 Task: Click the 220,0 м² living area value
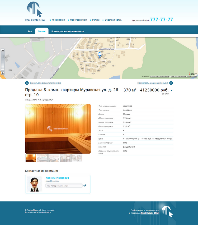point(127,122)
